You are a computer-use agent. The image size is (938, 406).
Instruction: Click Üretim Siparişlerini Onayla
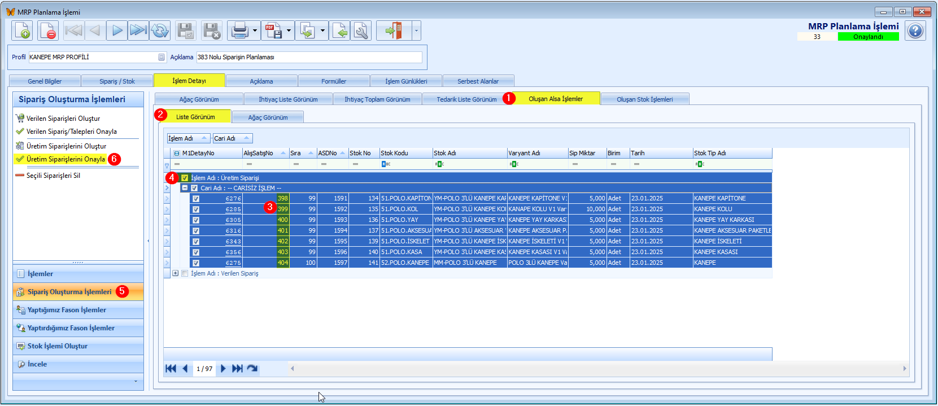coord(66,159)
